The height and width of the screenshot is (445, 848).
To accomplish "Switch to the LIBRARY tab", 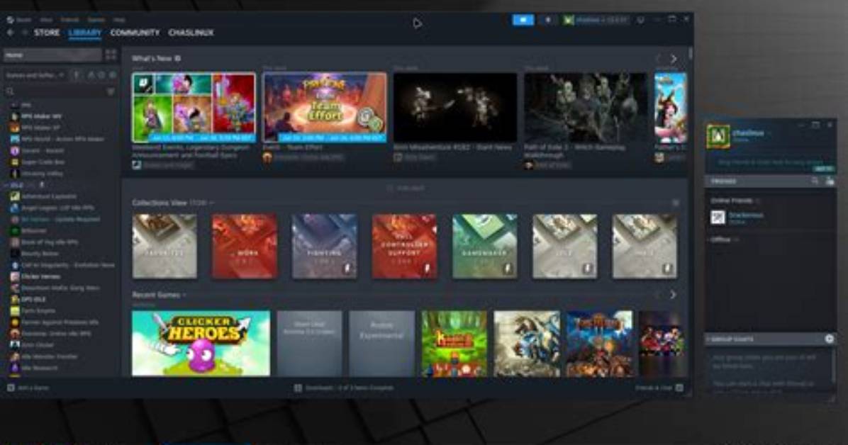I will point(85,33).
